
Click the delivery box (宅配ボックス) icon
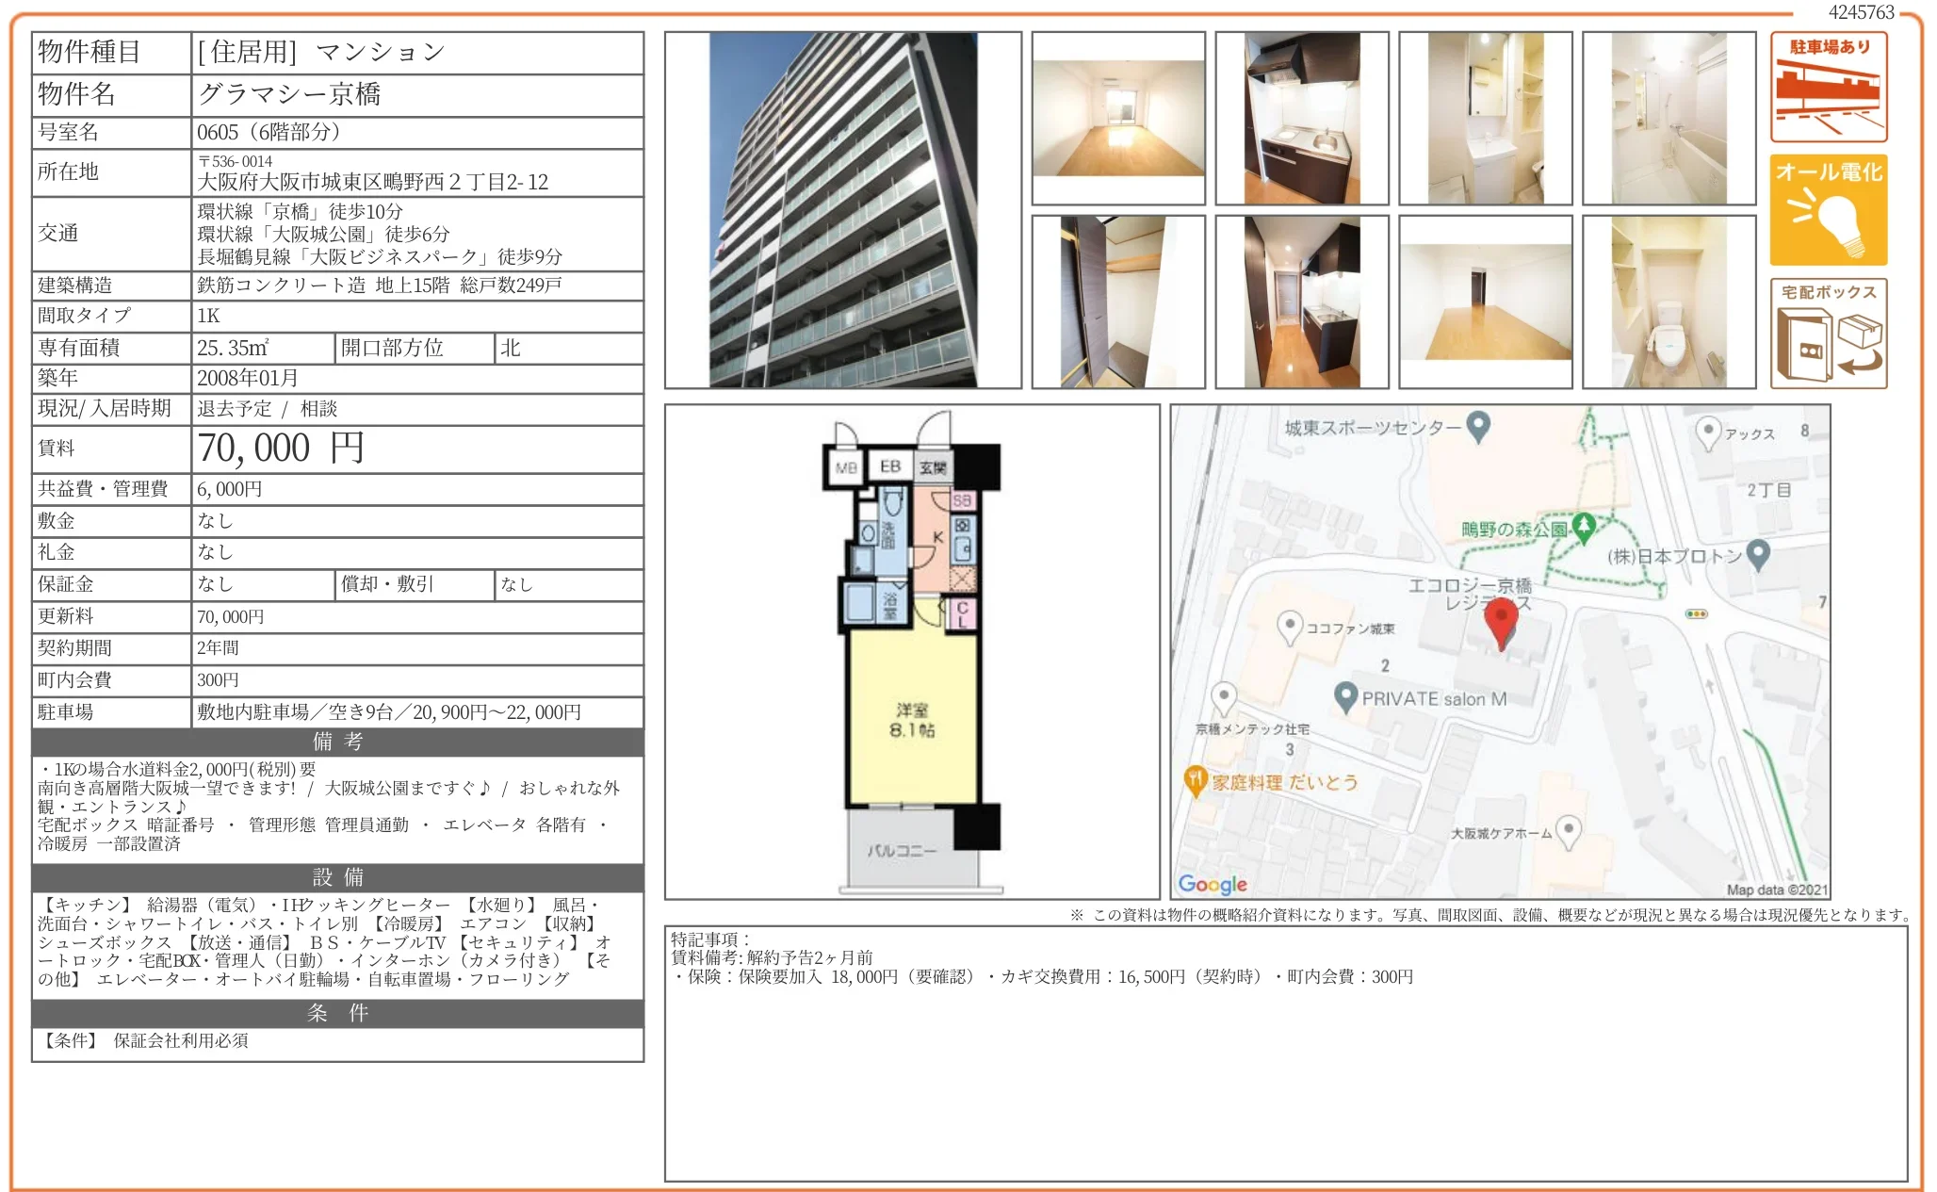pos(1828,334)
